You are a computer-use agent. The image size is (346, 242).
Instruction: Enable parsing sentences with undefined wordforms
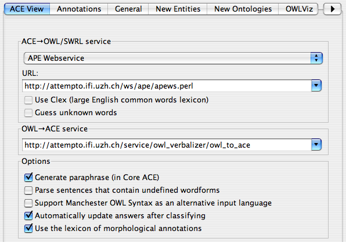[x=28, y=190]
